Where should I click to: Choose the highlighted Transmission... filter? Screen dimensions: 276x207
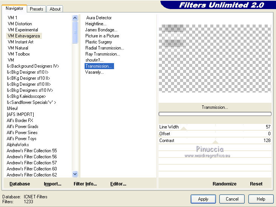(x=99, y=66)
